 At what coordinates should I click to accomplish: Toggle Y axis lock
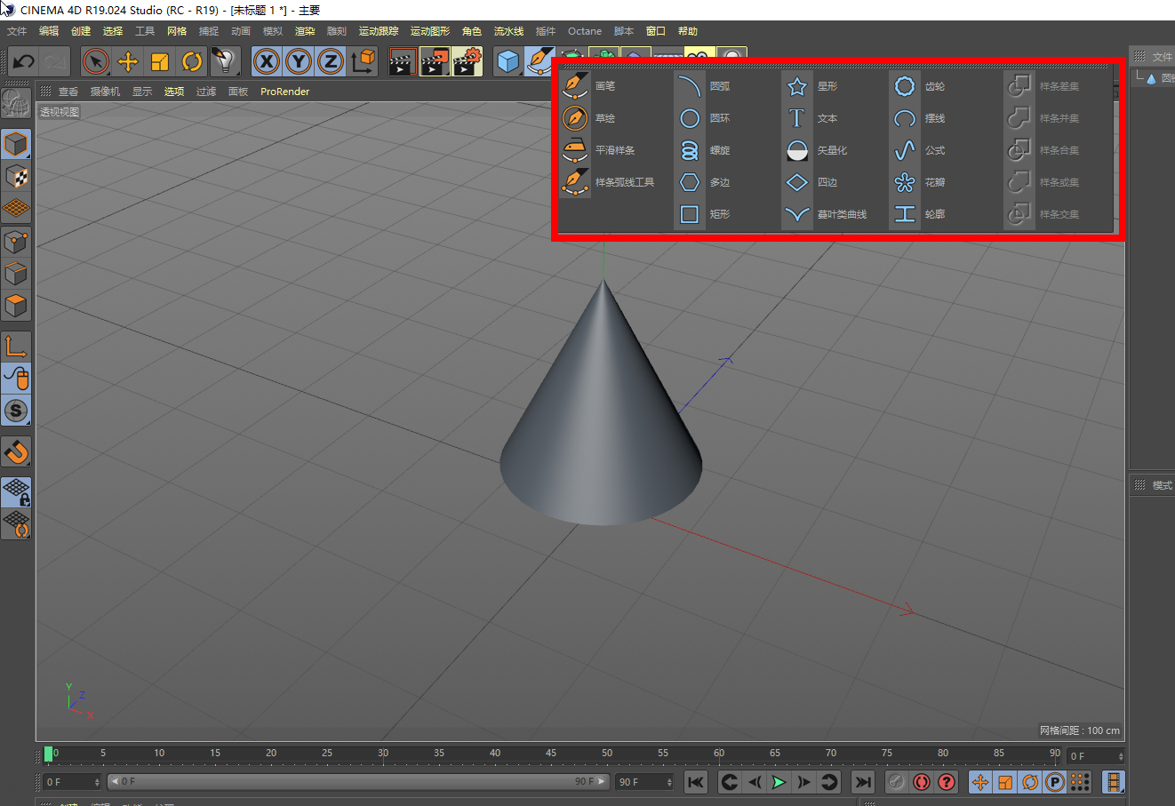pyautogui.click(x=299, y=61)
